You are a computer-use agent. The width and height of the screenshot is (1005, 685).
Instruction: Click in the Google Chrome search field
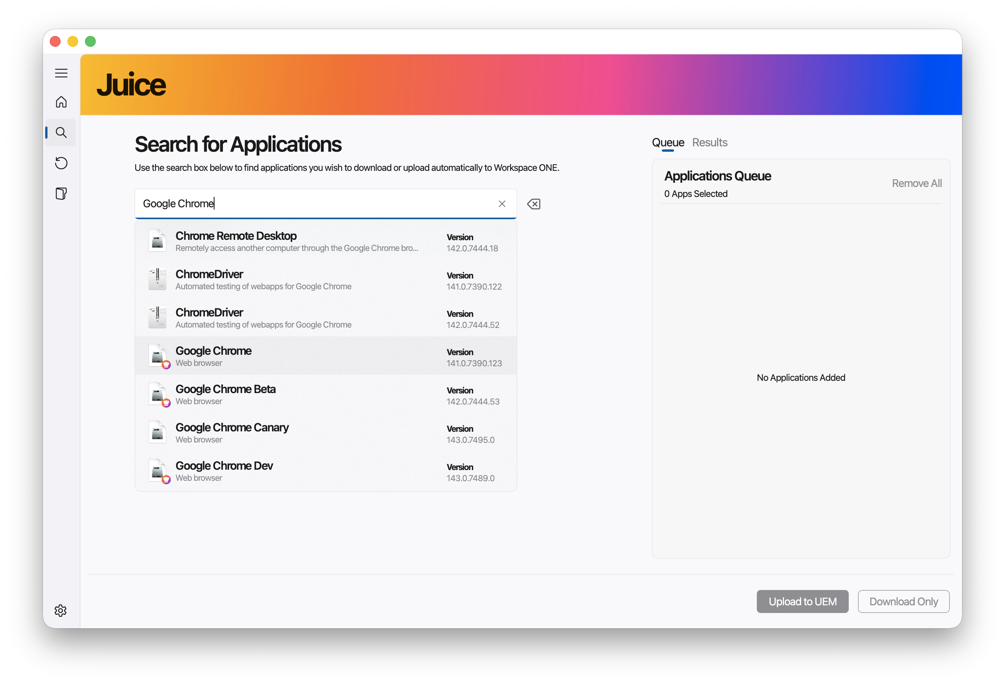tap(316, 204)
